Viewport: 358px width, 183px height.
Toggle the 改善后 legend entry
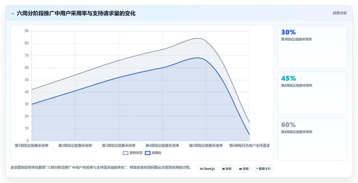coord(153,153)
